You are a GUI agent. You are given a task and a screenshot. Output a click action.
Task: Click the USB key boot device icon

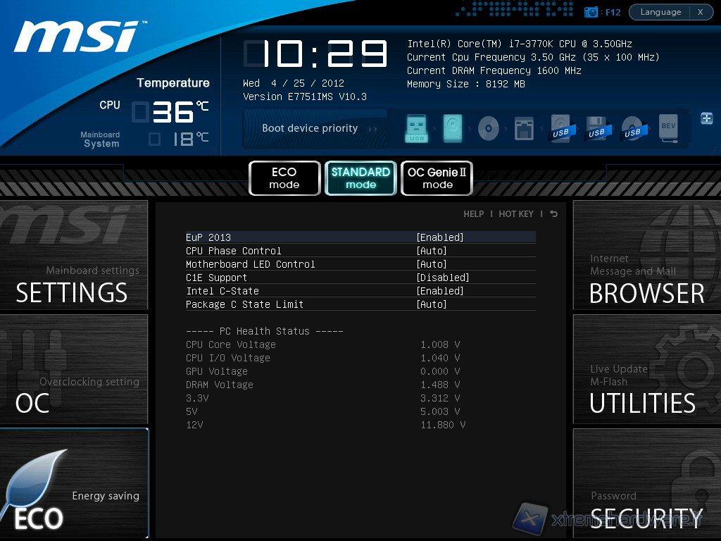tap(417, 129)
